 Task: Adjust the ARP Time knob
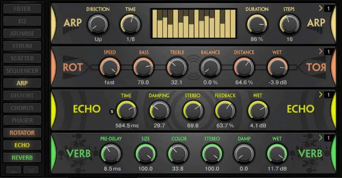tap(130, 25)
